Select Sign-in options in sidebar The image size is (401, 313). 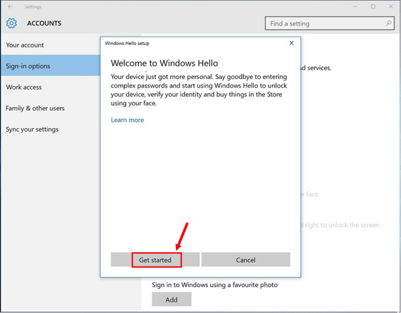click(x=50, y=66)
